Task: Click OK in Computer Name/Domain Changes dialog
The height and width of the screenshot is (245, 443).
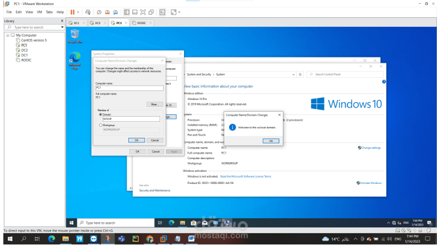Action: (x=137, y=141)
